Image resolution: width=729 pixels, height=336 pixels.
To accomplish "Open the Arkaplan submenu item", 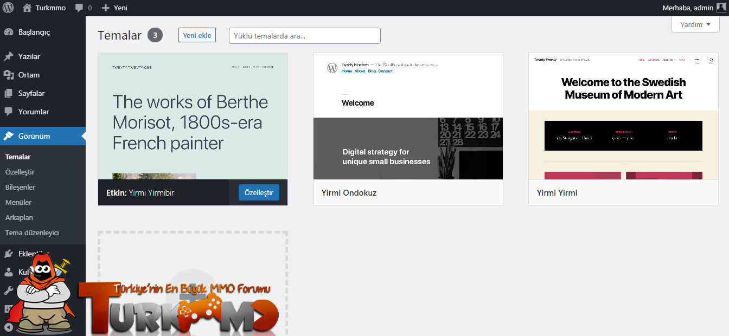I will [19, 217].
